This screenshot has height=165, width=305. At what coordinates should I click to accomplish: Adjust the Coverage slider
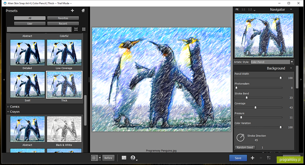259,108
